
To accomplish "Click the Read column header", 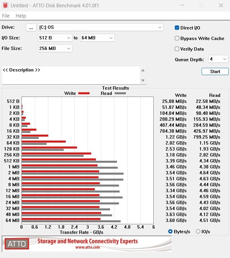I will (215, 95).
